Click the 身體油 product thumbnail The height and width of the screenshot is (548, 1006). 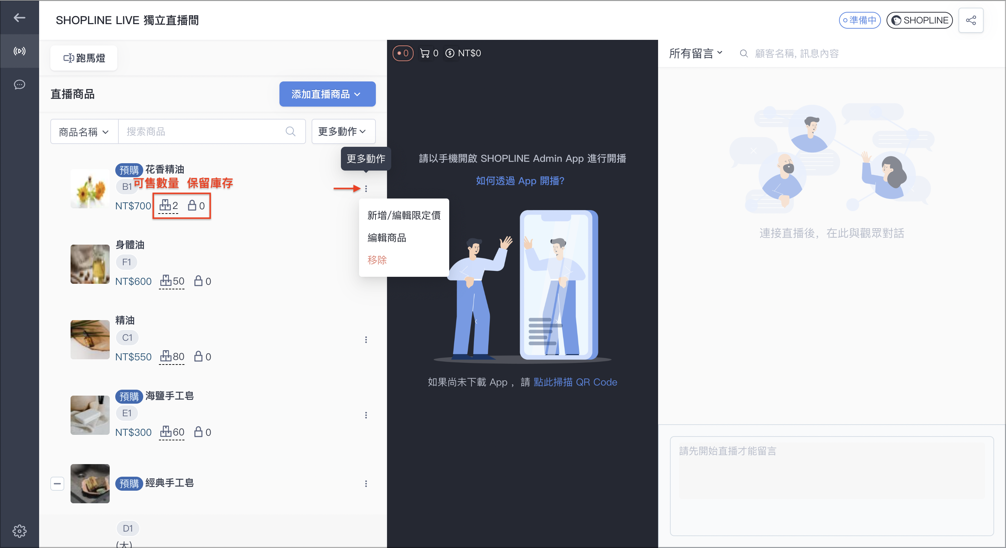(x=90, y=264)
